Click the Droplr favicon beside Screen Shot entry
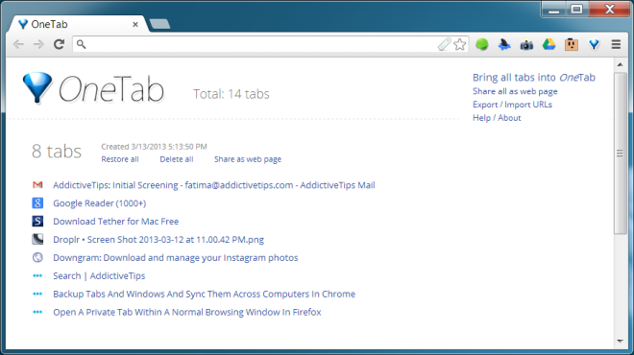Image resolution: width=634 pixels, height=355 pixels. click(37, 239)
